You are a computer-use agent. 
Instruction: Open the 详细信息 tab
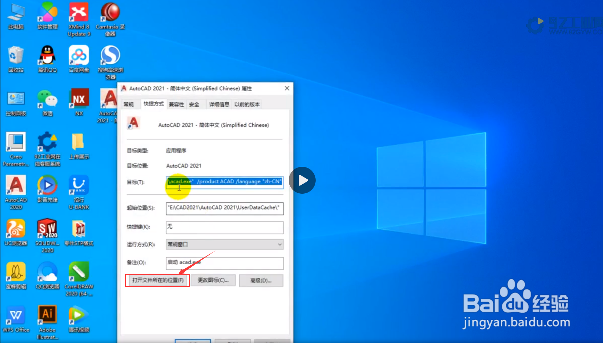coord(219,104)
